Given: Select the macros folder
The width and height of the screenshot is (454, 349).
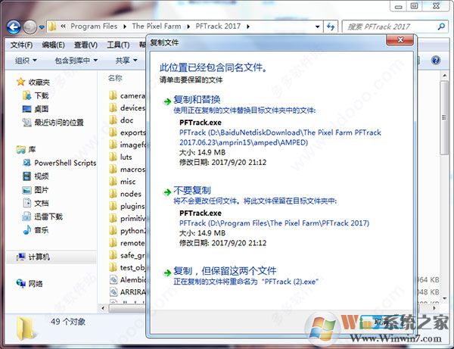Looking at the screenshot, I should coord(127,169).
